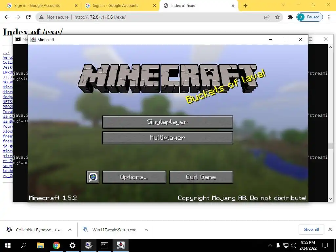Close the downloads bar
The width and height of the screenshot is (336, 252).
[330, 229]
